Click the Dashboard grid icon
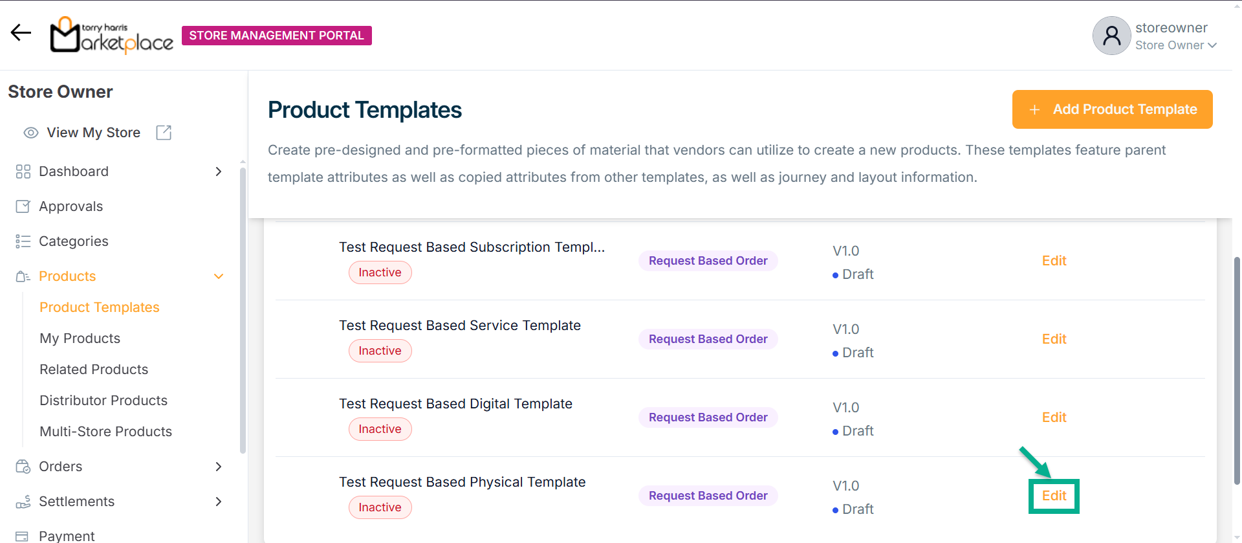1242x543 pixels. pyautogui.click(x=23, y=172)
